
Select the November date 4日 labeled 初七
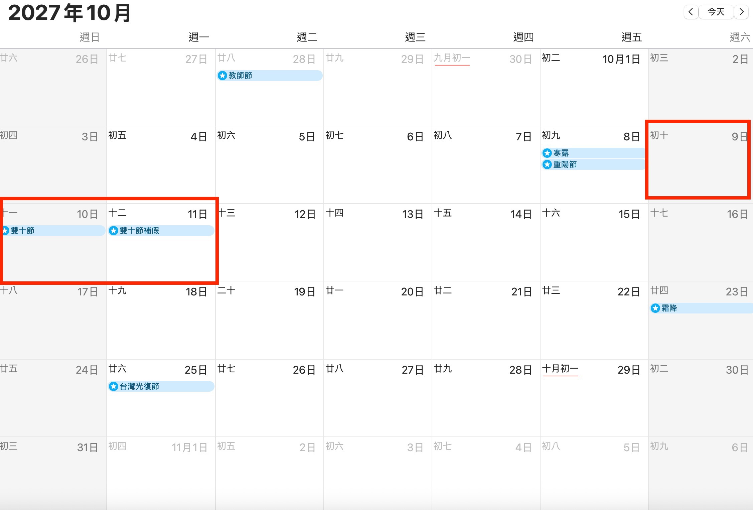tap(523, 448)
